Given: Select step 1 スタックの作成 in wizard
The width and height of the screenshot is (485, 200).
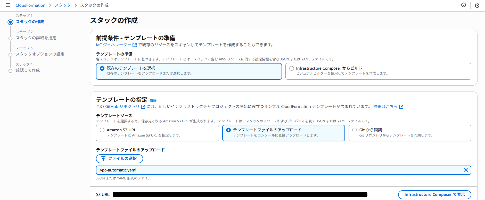Looking at the screenshot, I should point(30,22).
